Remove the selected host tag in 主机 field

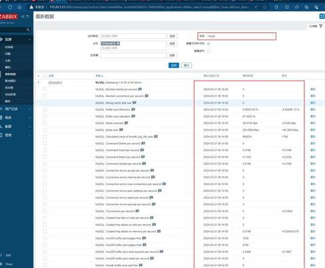coord(118,43)
